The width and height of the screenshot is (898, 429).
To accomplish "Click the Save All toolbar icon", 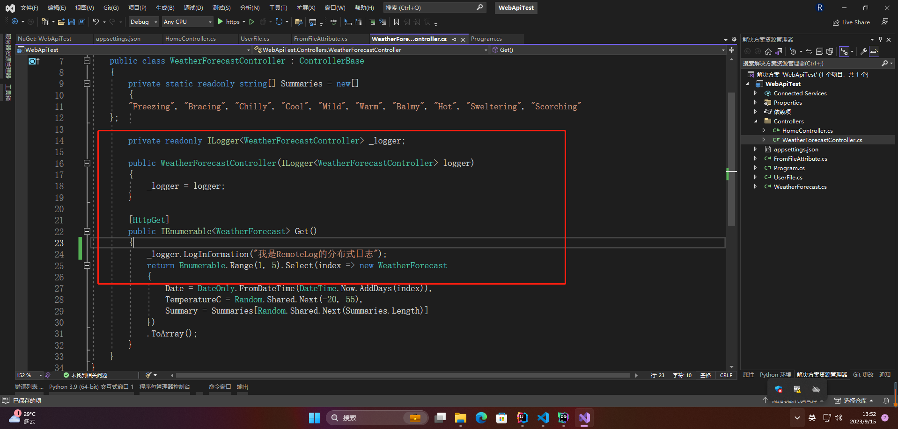I will [82, 22].
